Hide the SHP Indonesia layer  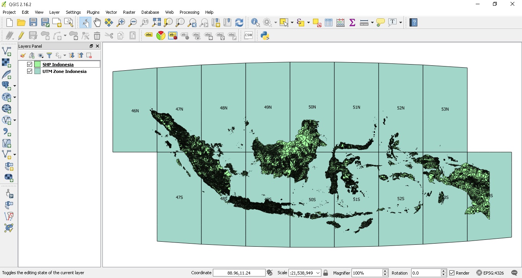(x=29, y=64)
